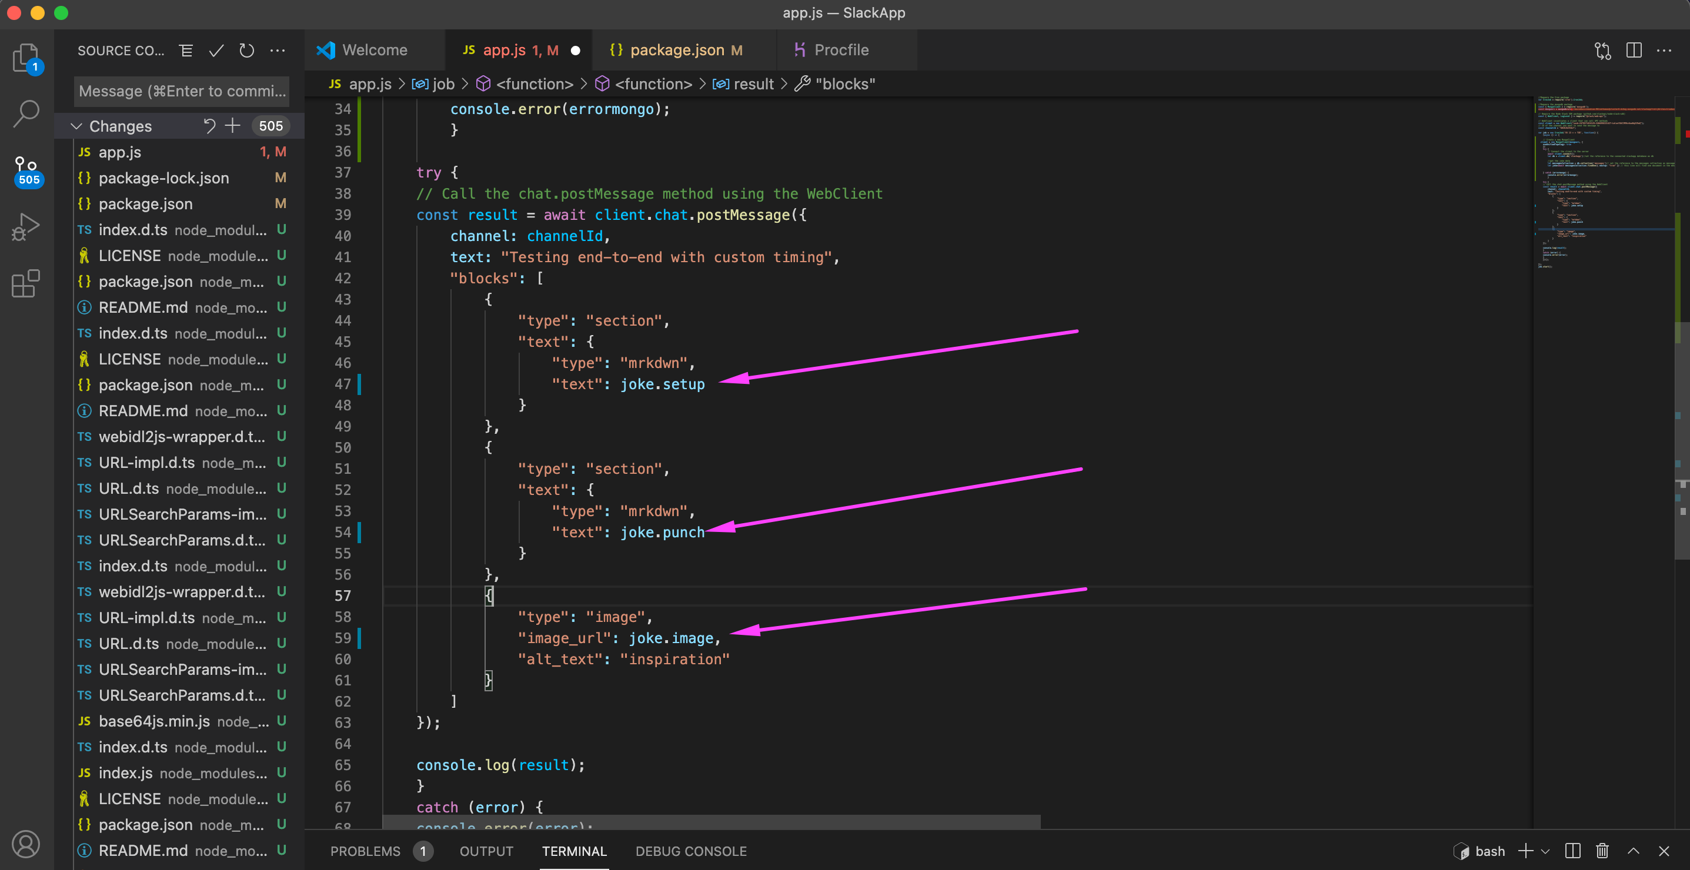This screenshot has width=1690, height=870.
Task: Click the commit message input field
Action: (181, 91)
